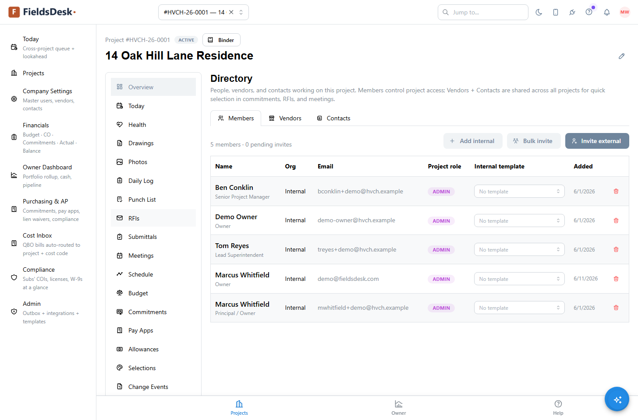Image resolution: width=638 pixels, height=420 pixels.
Task: Toggle dark mode moon icon
Action: click(x=539, y=12)
